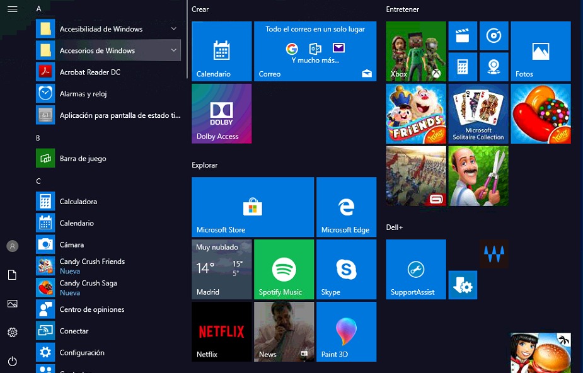583x373 pixels.
Task: Open the Accesorios de Windows folder
Action: 108,50
